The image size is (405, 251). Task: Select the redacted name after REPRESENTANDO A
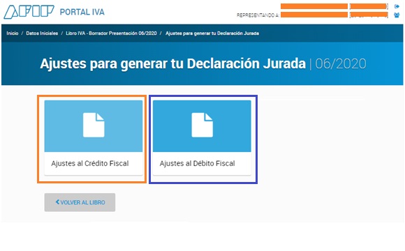click(314, 15)
